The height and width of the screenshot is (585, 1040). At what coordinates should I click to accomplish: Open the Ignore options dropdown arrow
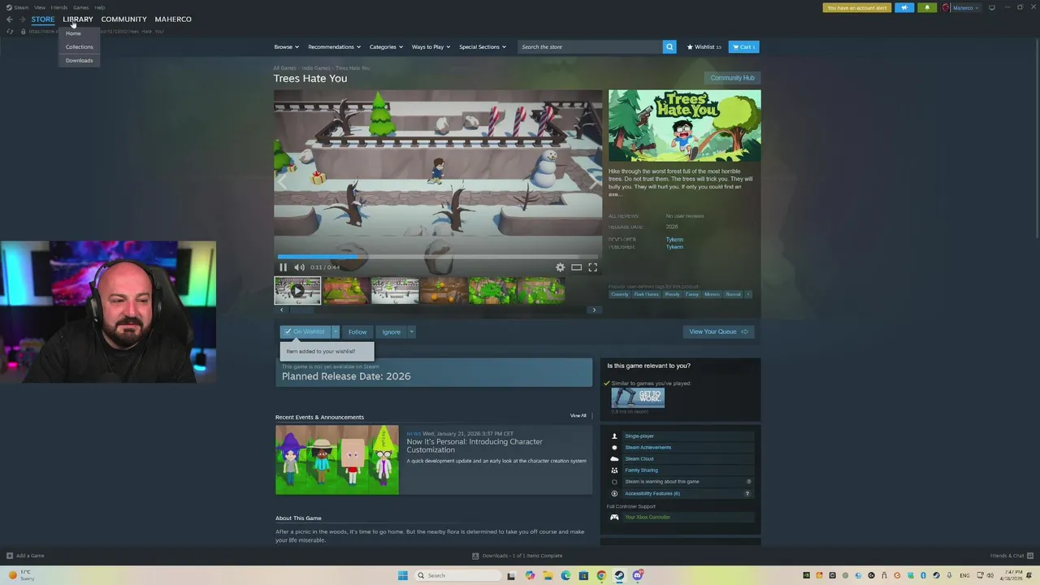411,331
